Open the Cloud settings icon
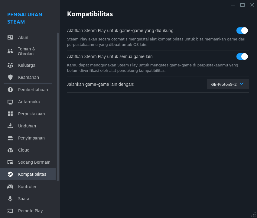Screen dimensions: 257x218 (10, 150)
